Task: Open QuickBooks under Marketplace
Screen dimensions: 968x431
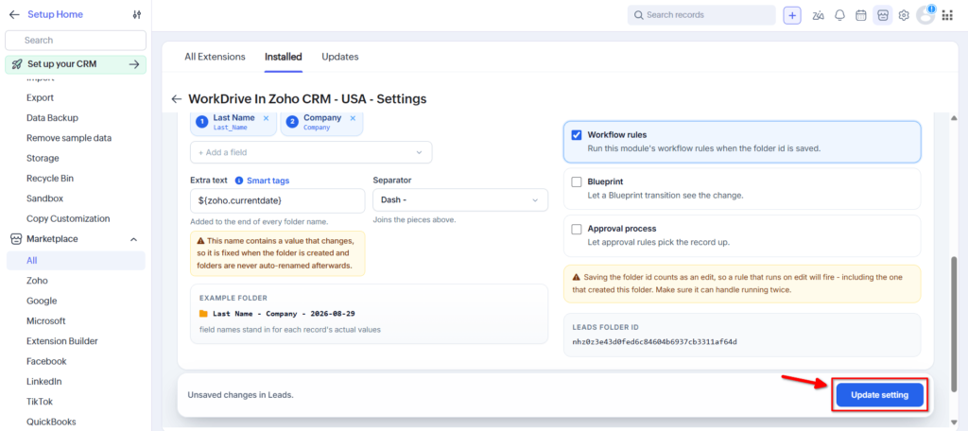Action: click(51, 422)
